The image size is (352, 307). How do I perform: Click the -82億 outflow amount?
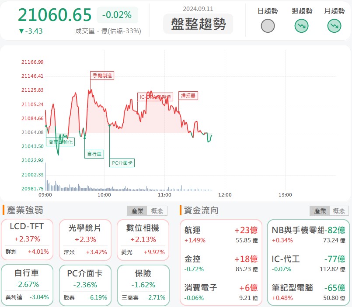click(335, 230)
